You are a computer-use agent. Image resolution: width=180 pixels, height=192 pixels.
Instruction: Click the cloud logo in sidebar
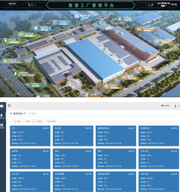click(x=2, y=106)
